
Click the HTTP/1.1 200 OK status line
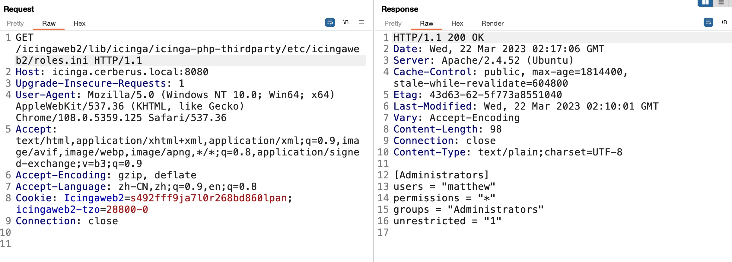click(x=438, y=37)
